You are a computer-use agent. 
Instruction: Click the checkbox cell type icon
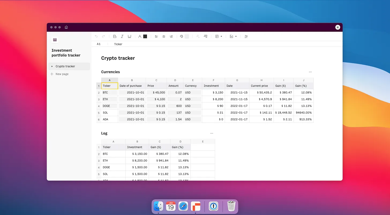click(232, 36)
